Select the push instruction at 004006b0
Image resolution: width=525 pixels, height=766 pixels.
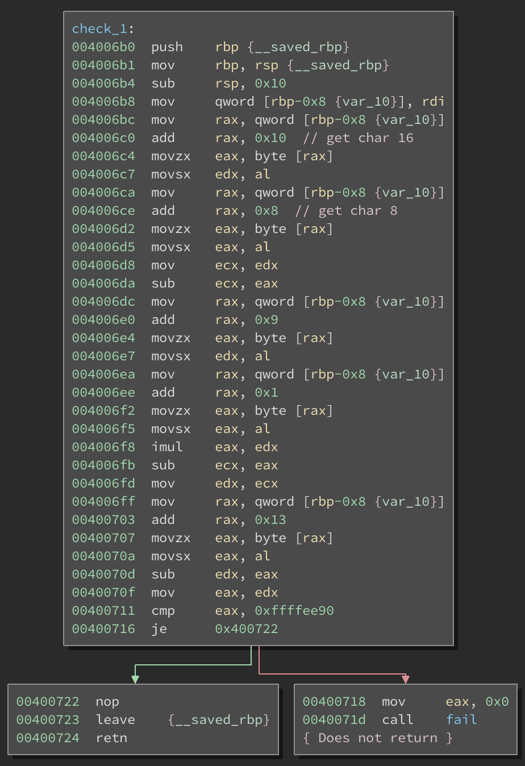click(x=167, y=47)
